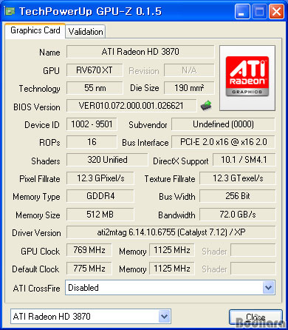Close the window with the red X

click(276, 11)
